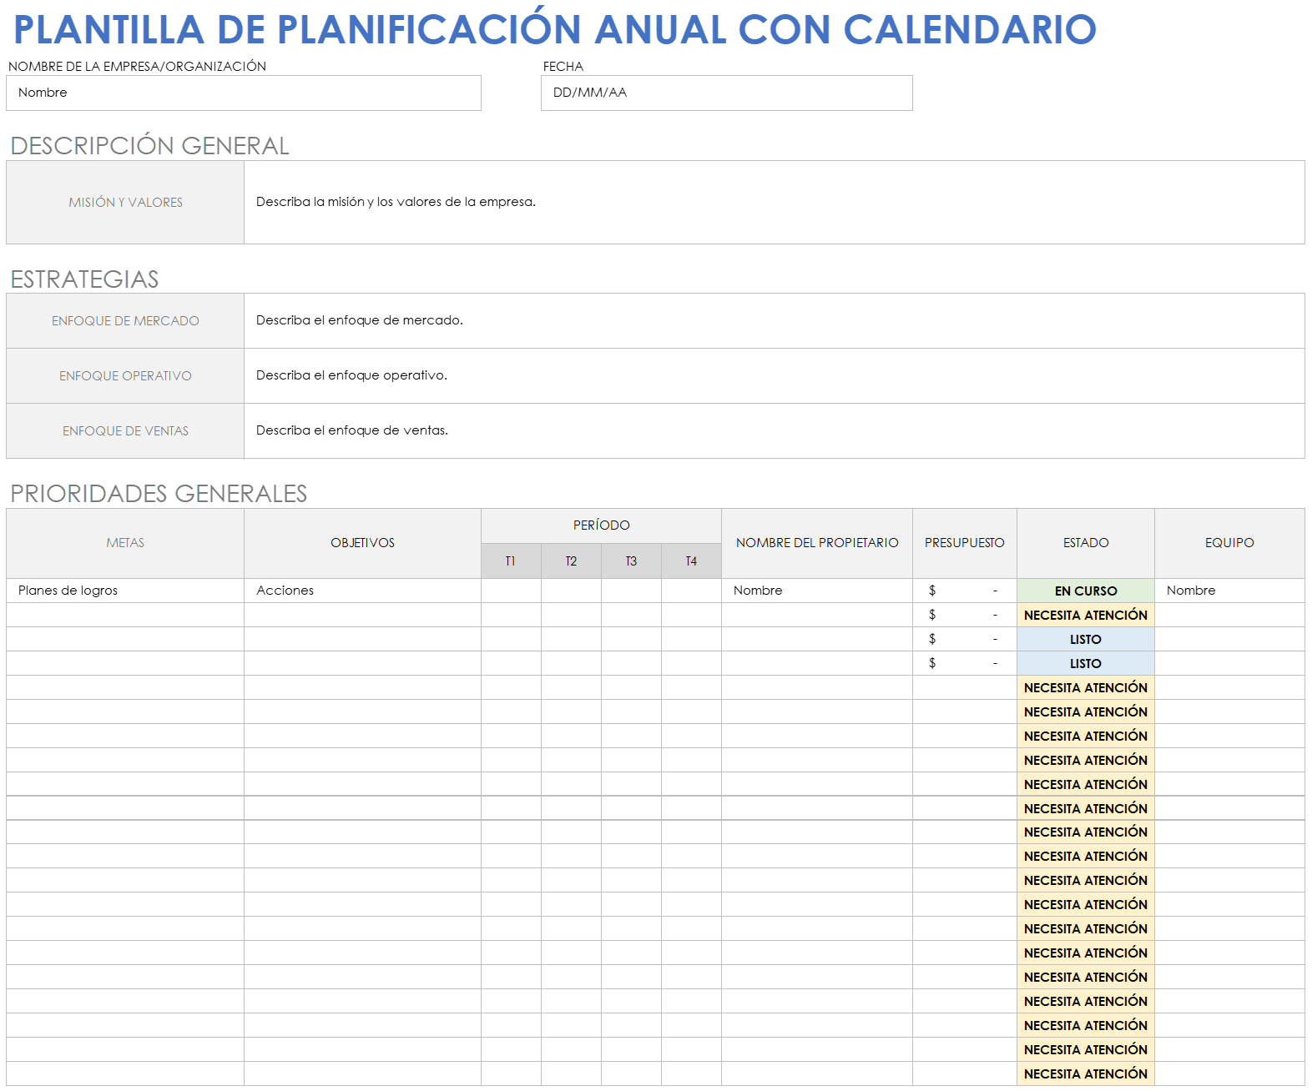The image size is (1312, 1091).
Task: Click the PERÍODO header cell
Action: click(x=601, y=525)
